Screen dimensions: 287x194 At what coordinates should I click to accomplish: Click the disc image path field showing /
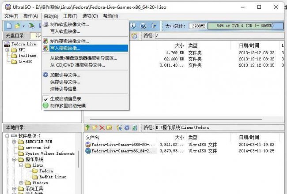tap(219, 36)
